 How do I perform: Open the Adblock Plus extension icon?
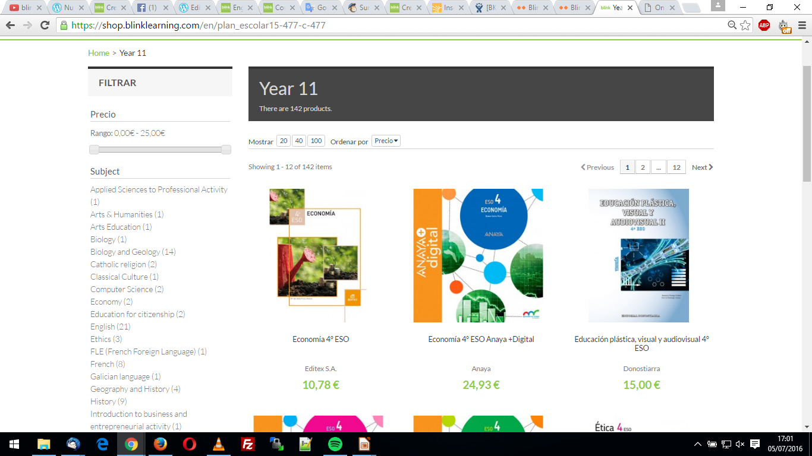[x=764, y=26]
